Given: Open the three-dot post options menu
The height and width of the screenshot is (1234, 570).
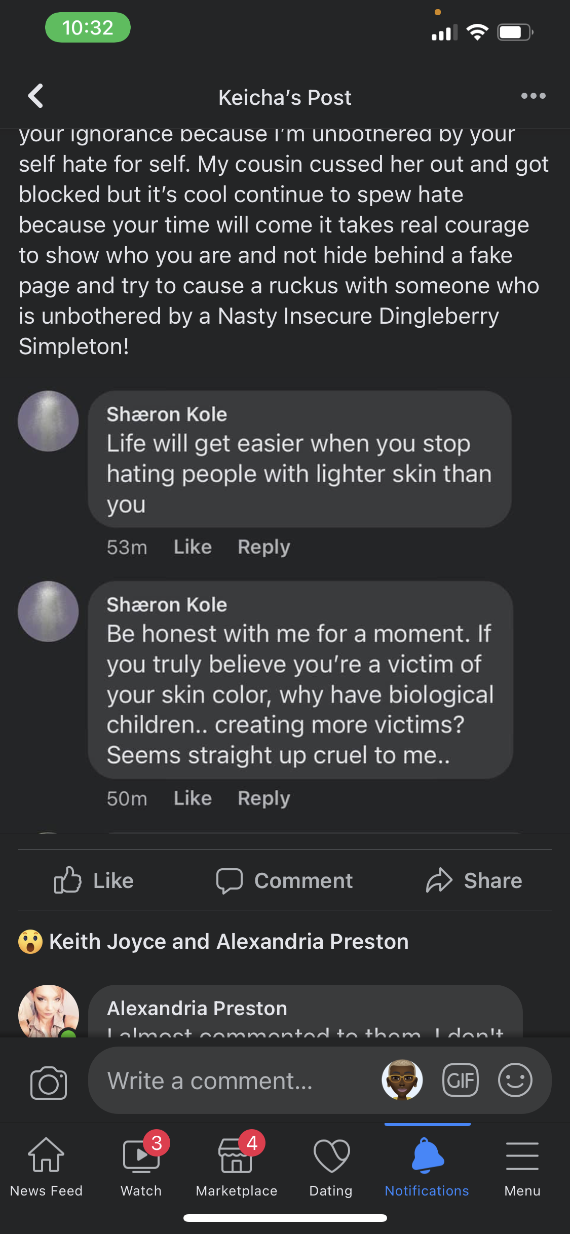Looking at the screenshot, I should [x=533, y=96].
